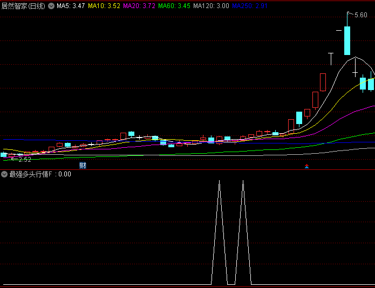Click the red-blue arrow signal marker

click(306, 166)
